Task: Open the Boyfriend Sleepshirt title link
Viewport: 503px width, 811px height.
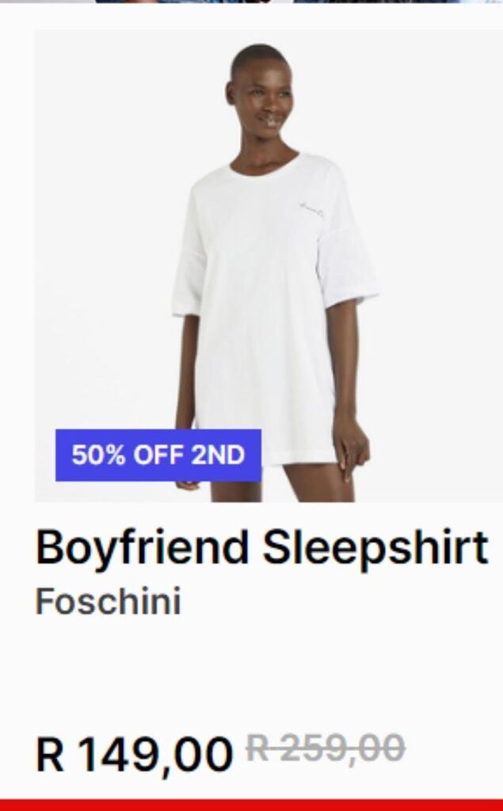Action: pyautogui.click(x=262, y=547)
